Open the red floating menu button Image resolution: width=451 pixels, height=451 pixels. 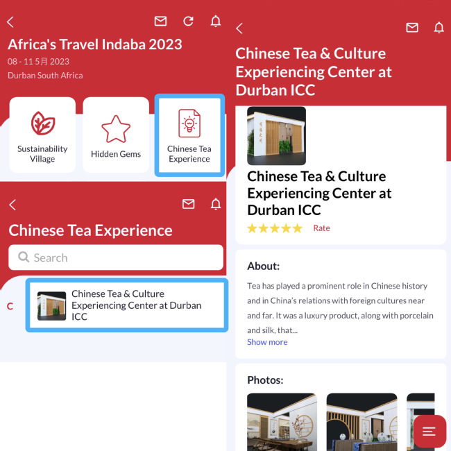tap(429, 431)
